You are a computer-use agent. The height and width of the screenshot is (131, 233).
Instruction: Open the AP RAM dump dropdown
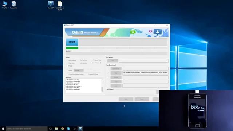click(79, 70)
